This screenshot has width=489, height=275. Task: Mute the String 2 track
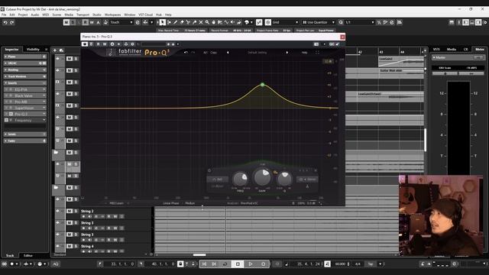70,211
